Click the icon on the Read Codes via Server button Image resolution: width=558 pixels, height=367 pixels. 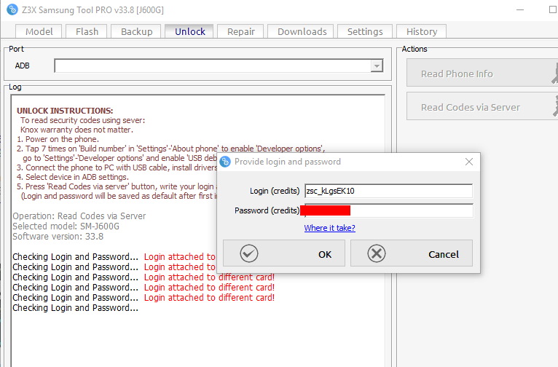point(555,106)
